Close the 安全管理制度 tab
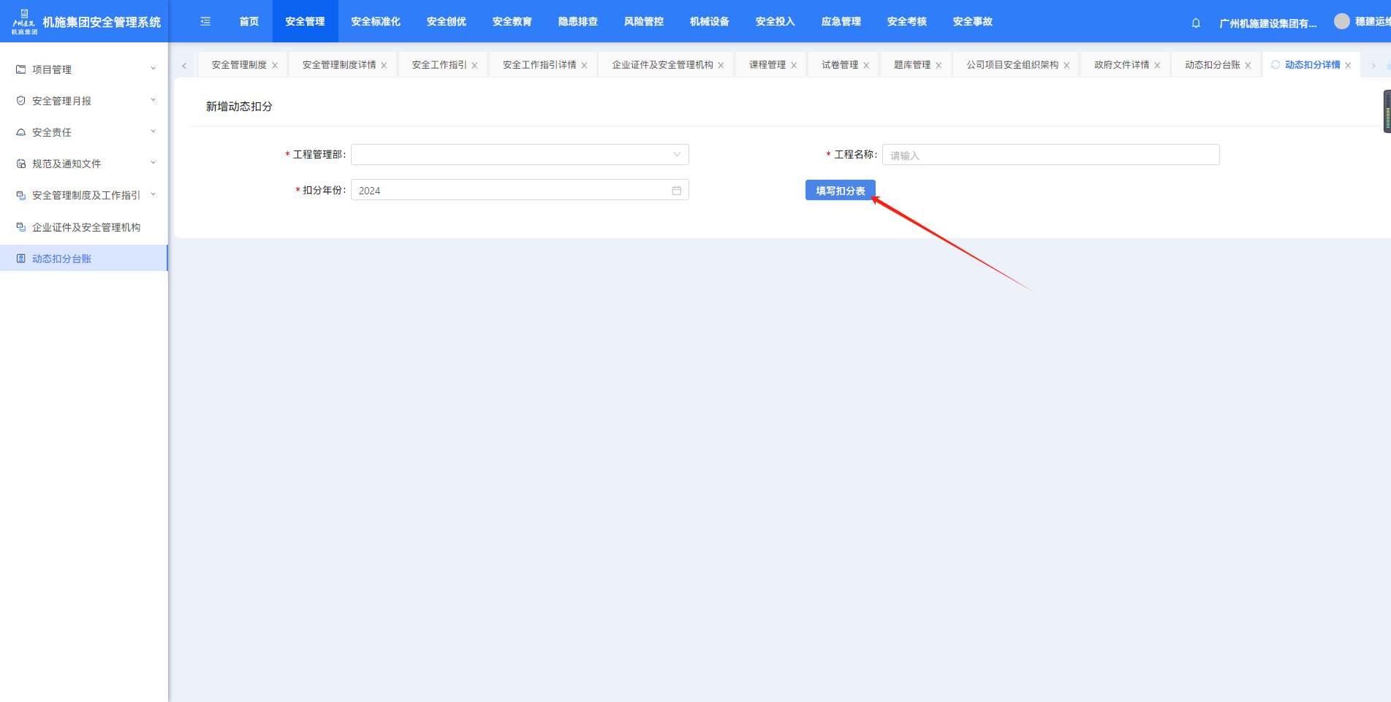 (275, 66)
